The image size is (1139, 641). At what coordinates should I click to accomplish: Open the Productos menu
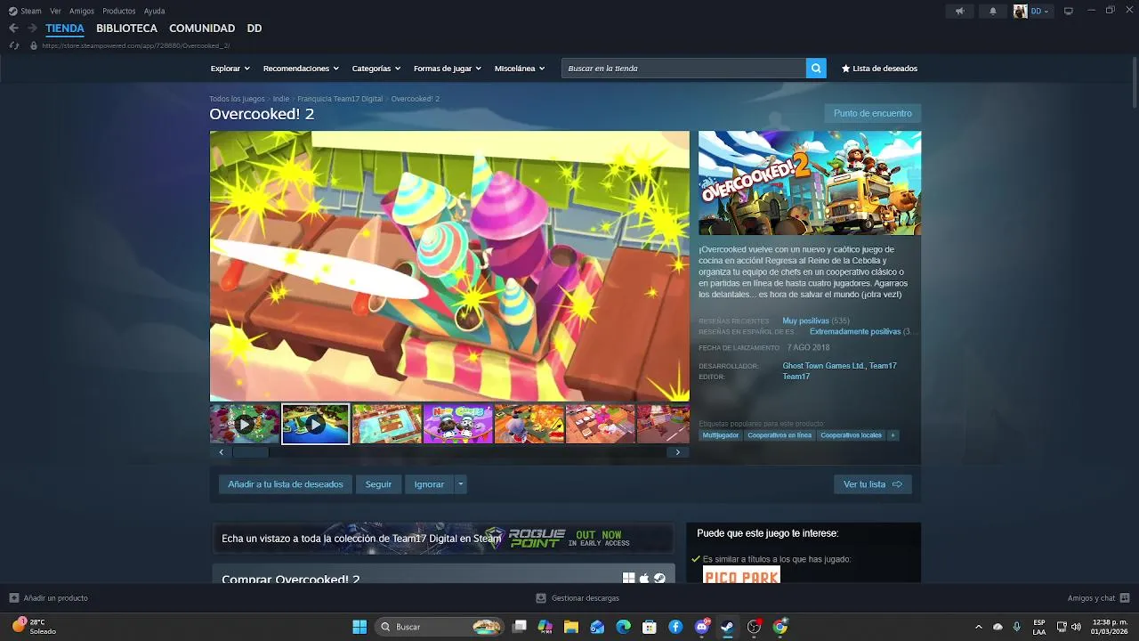pyautogui.click(x=119, y=11)
